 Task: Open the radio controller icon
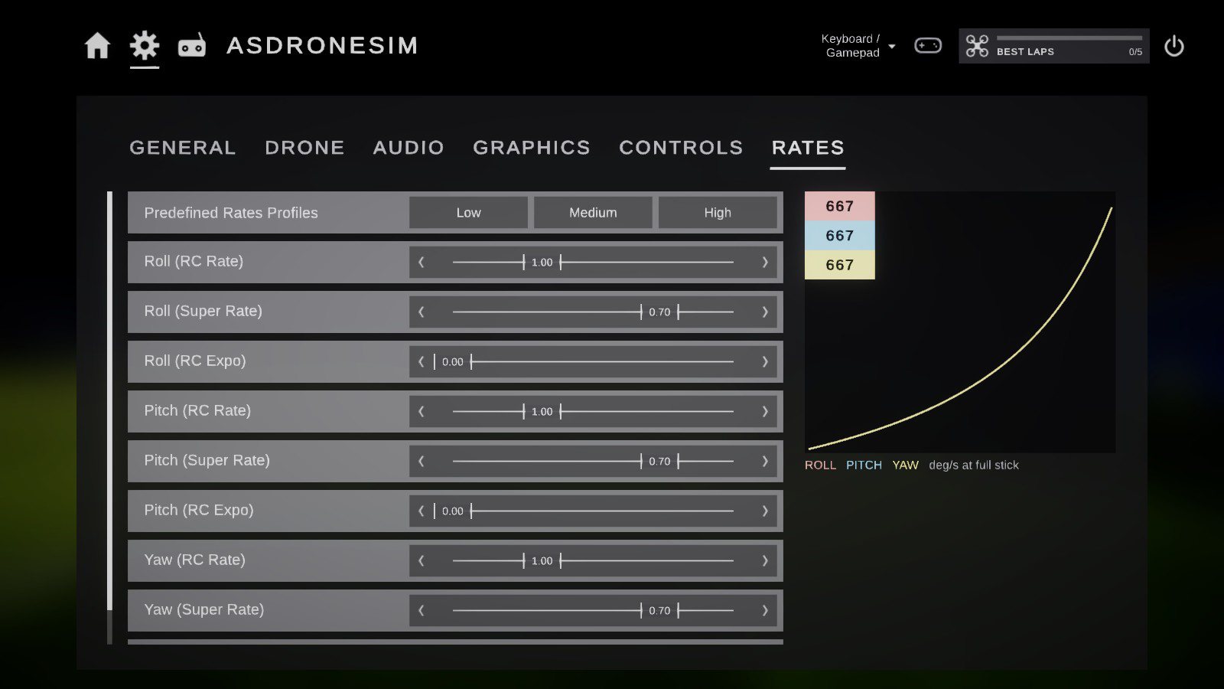click(x=191, y=46)
